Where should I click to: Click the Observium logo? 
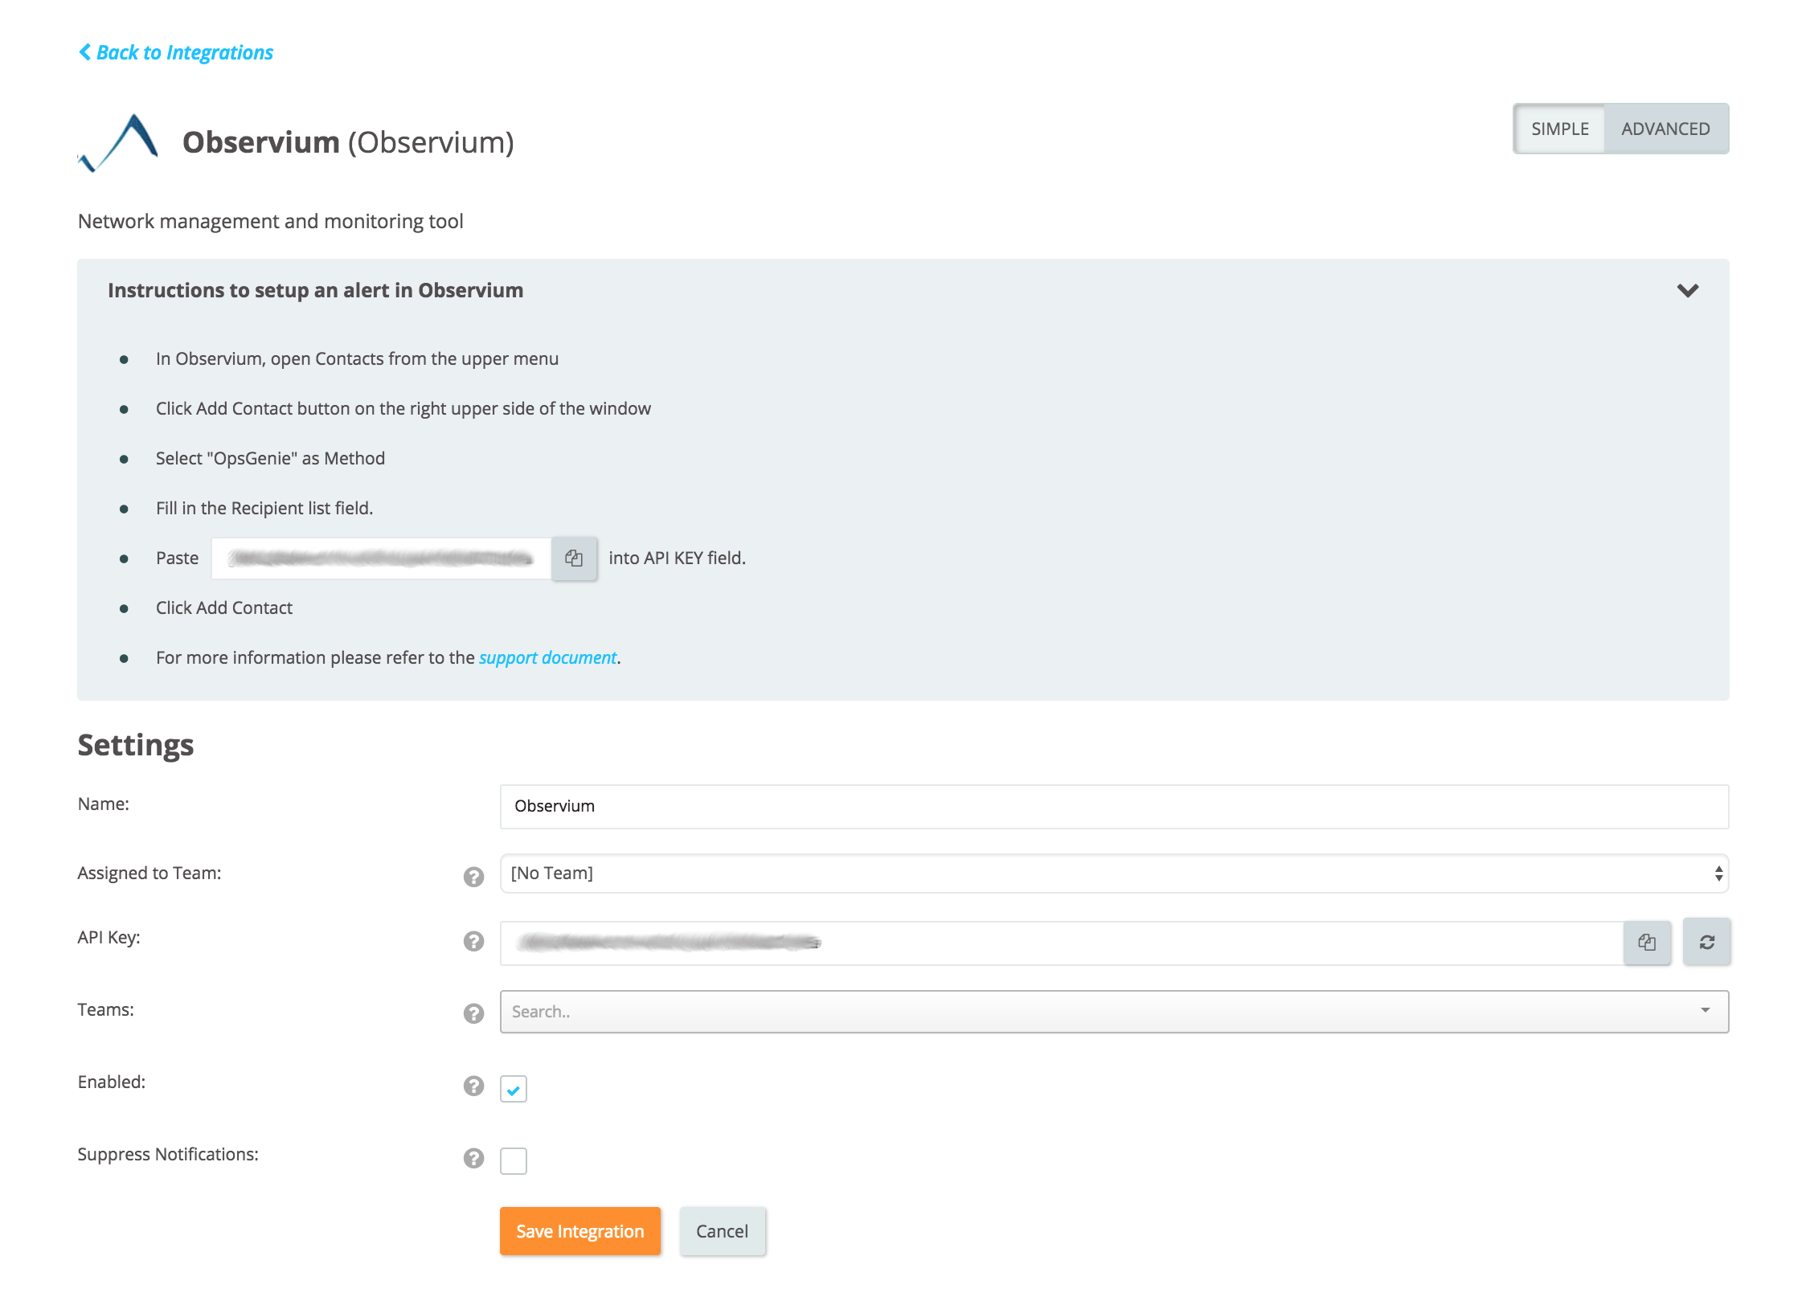point(119,142)
